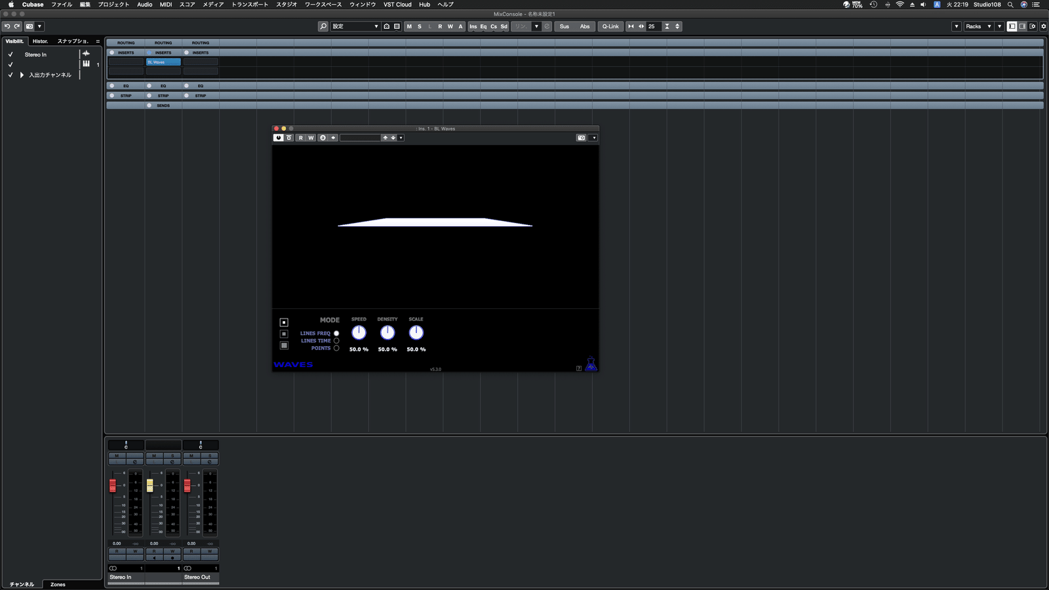Click the SCALE knob
Viewport: 1049px width, 590px height.
coord(416,332)
